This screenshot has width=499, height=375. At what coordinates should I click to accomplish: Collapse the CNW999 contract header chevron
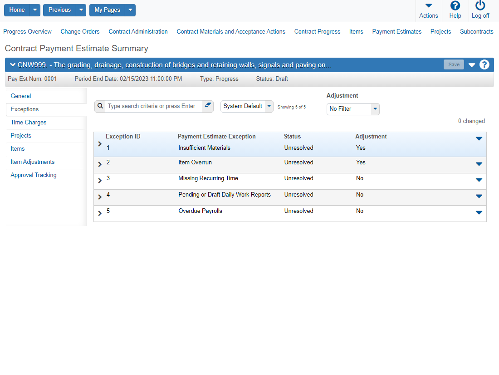click(13, 64)
